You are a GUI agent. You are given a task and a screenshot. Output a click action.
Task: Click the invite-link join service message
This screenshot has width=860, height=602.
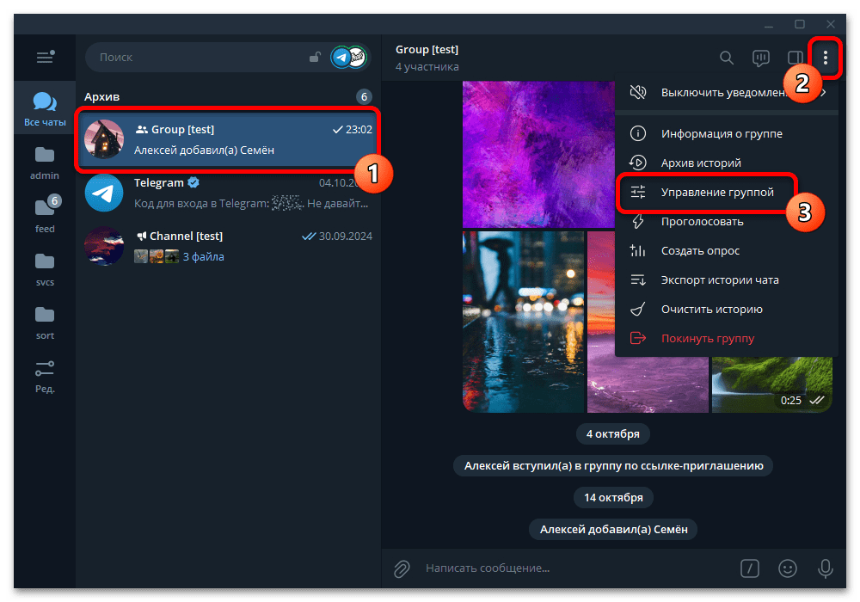(x=613, y=465)
